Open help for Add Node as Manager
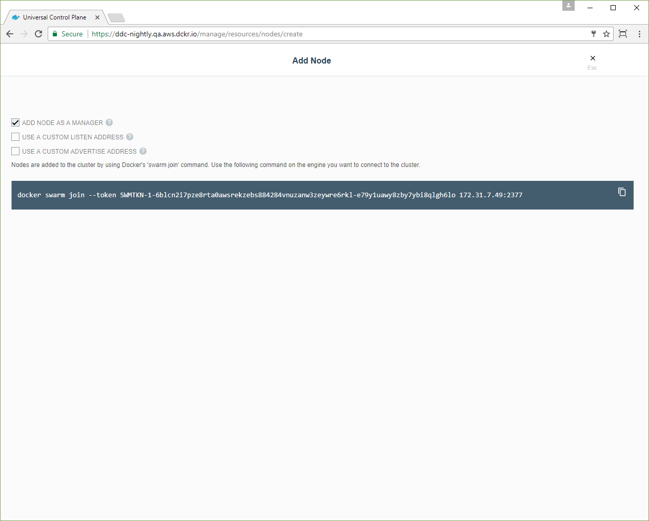649x521 pixels. [x=109, y=122]
